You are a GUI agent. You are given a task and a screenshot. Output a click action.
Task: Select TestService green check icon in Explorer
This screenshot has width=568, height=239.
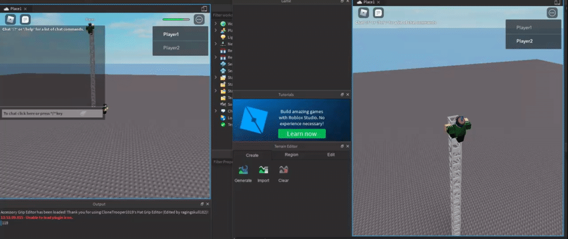point(223,125)
